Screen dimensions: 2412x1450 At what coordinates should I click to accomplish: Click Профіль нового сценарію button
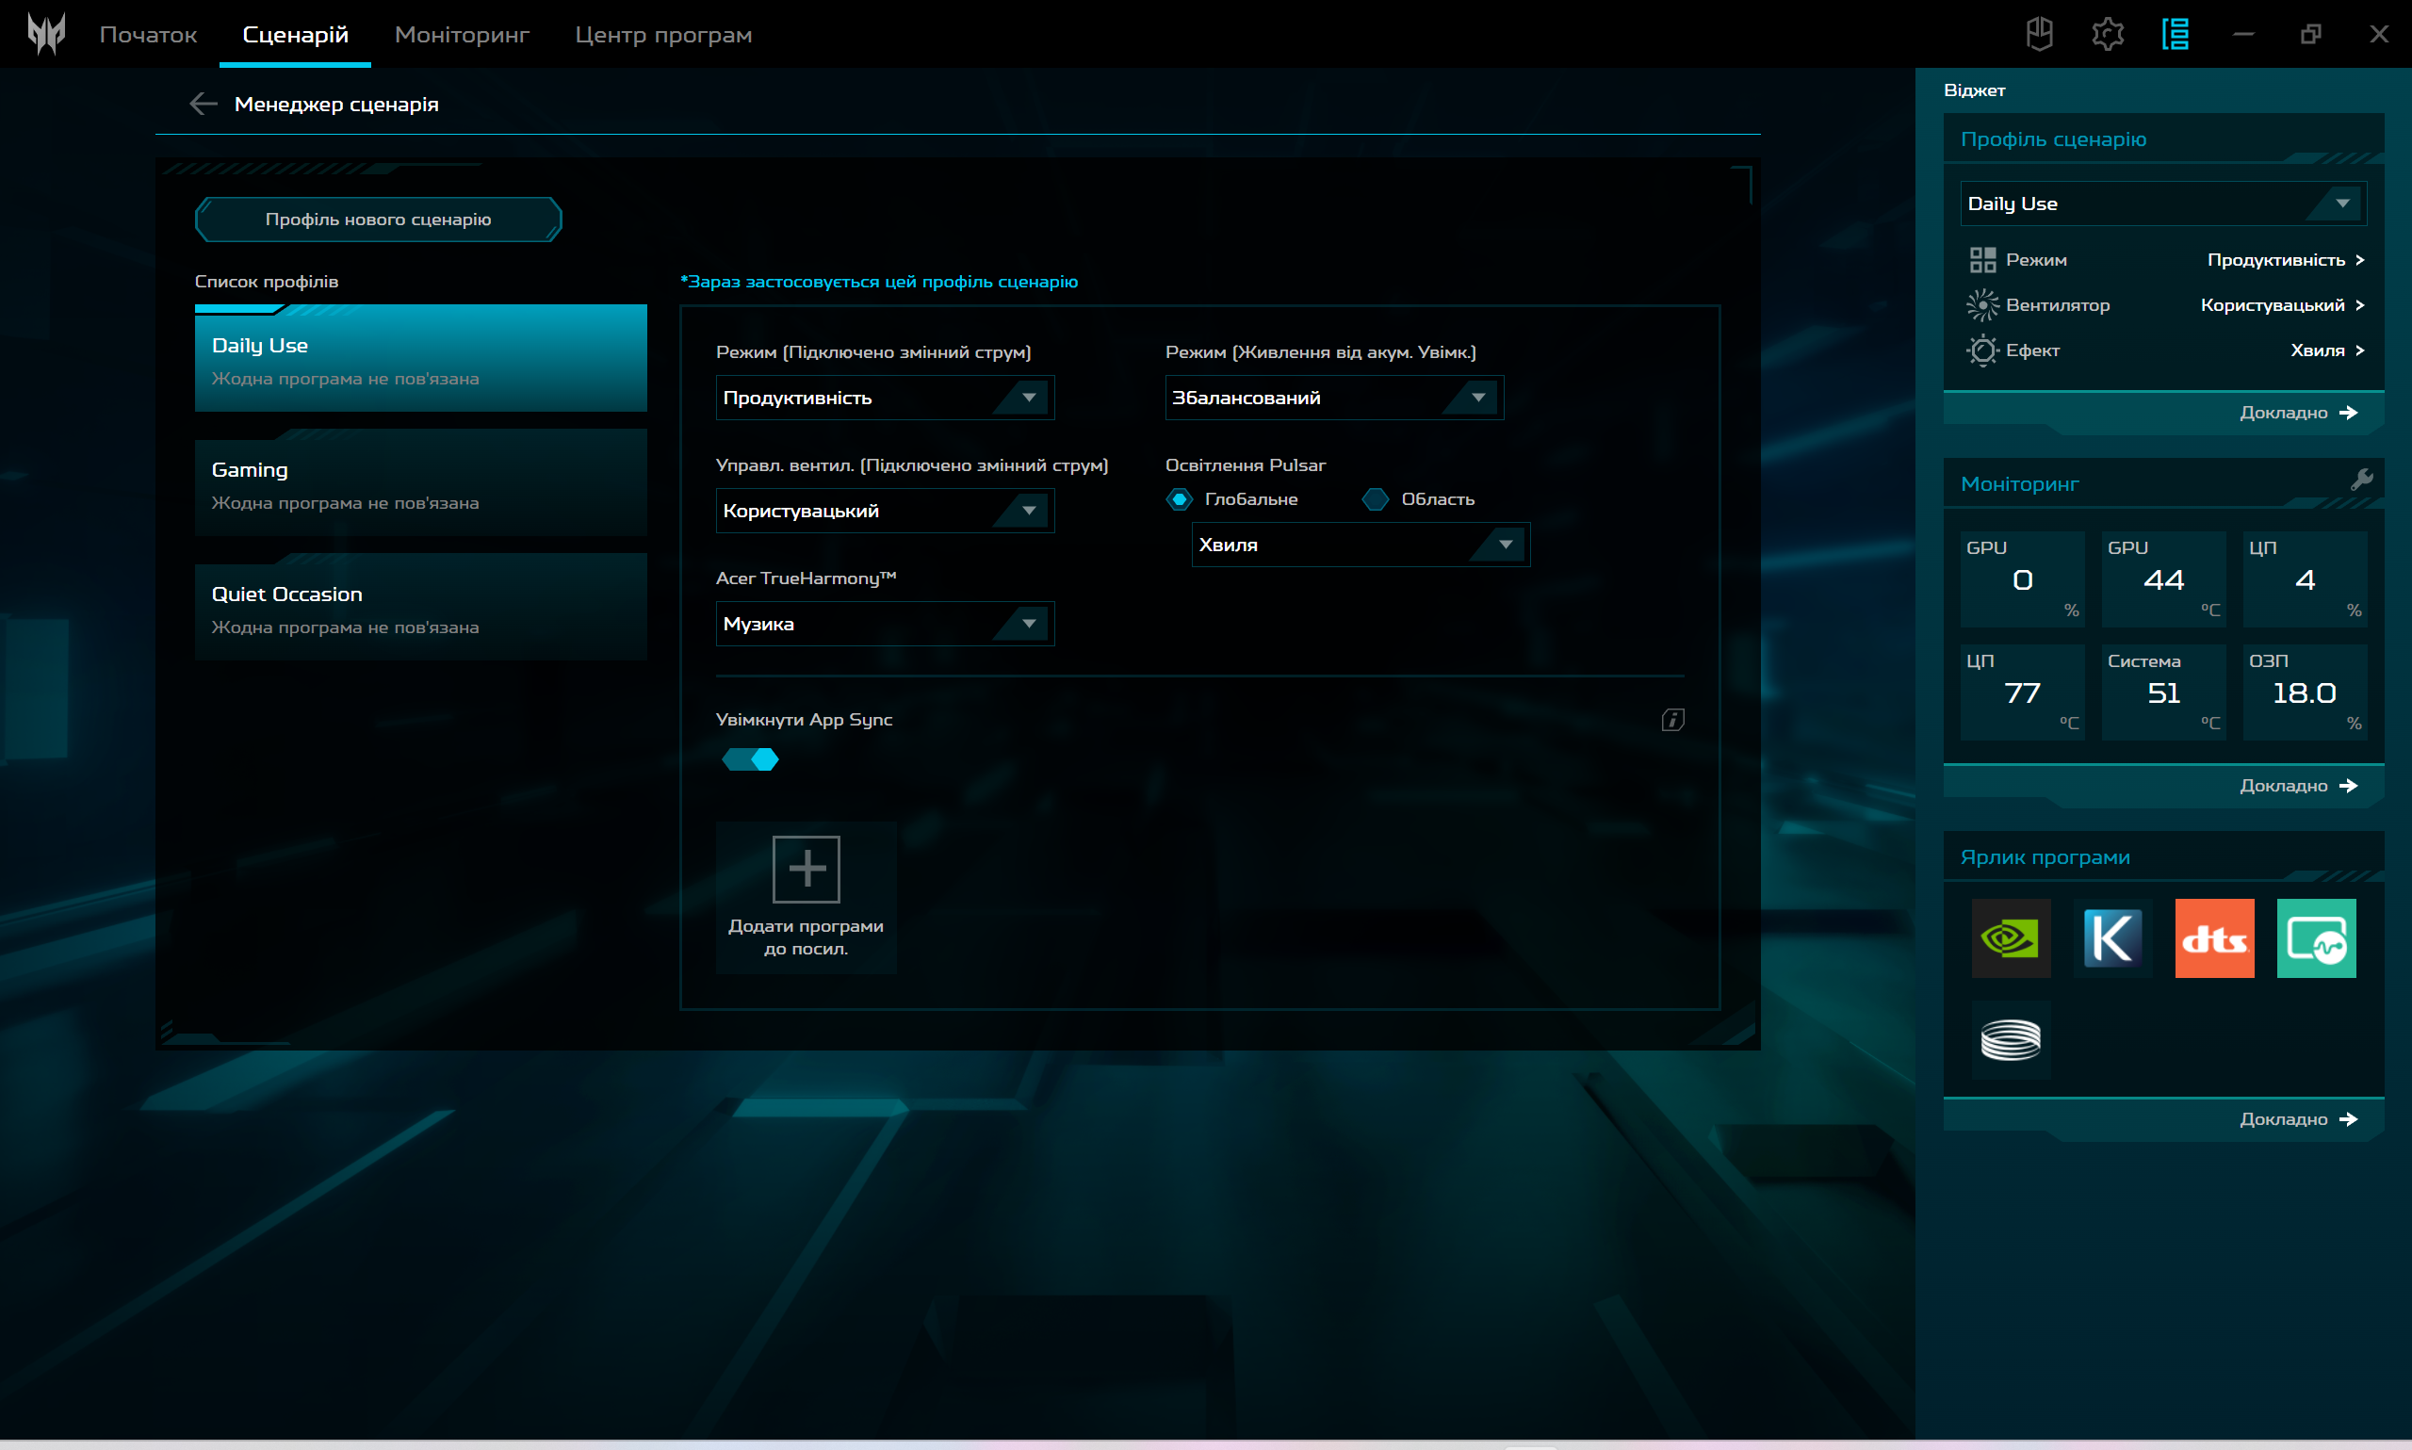[378, 219]
